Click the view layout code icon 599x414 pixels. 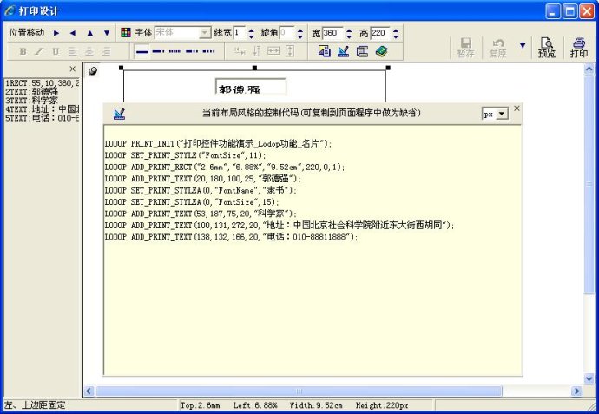click(343, 51)
